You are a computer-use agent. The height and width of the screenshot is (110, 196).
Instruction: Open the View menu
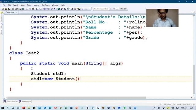point(23,5)
